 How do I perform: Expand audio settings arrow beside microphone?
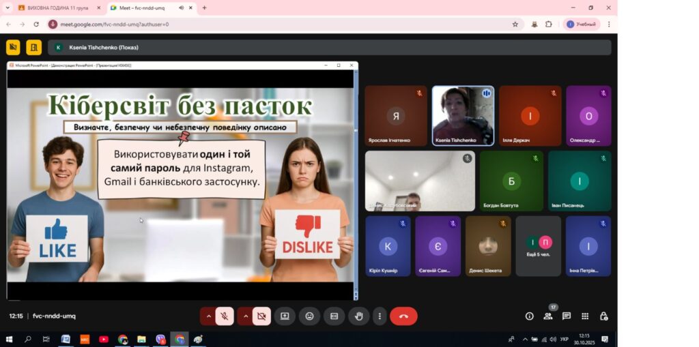point(208,316)
